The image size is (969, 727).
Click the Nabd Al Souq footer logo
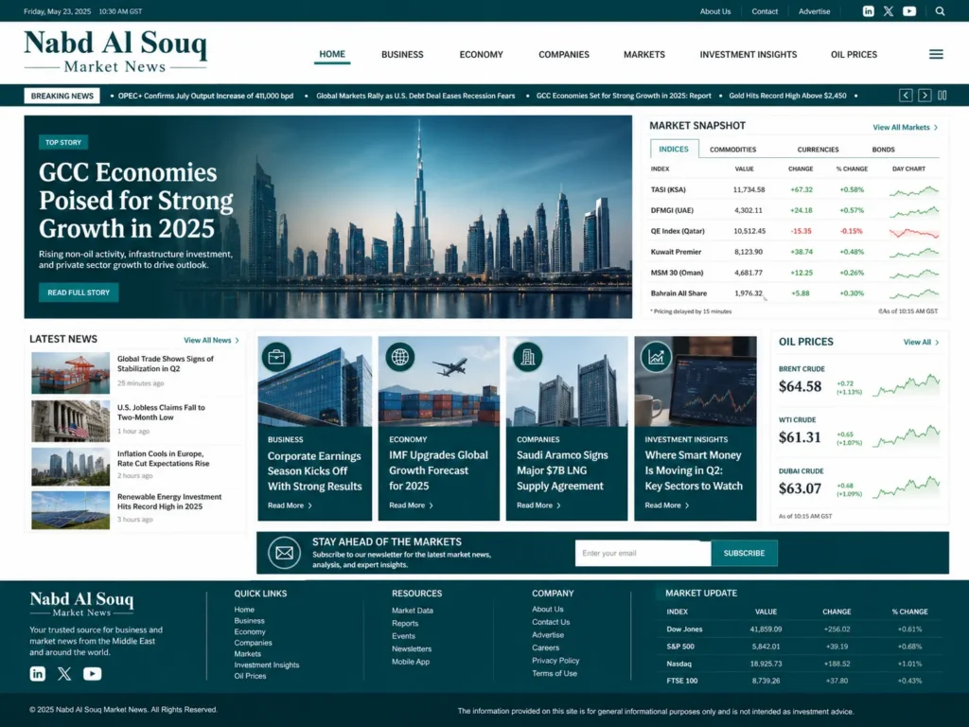click(x=81, y=604)
